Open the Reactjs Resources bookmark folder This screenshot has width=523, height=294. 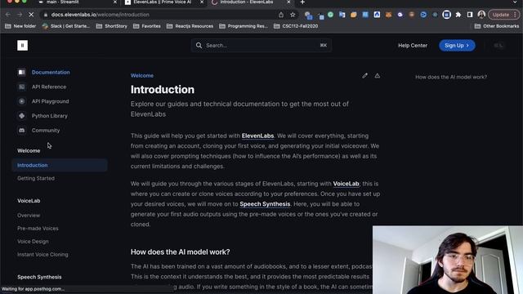(x=190, y=26)
